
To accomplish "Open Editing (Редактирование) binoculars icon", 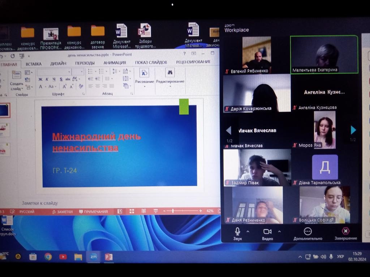I will click(x=170, y=72).
